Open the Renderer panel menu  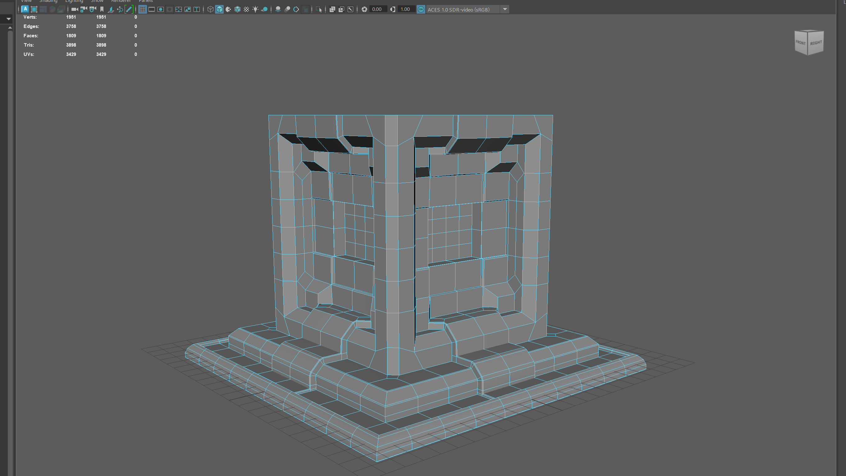click(121, 1)
